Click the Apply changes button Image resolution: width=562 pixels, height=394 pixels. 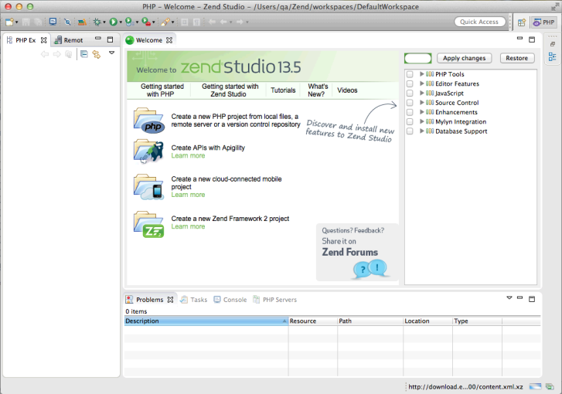click(464, 58)
